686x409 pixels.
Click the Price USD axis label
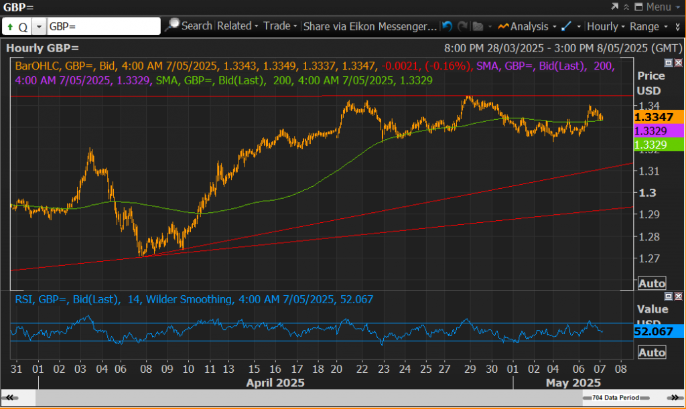pos(650,83)
